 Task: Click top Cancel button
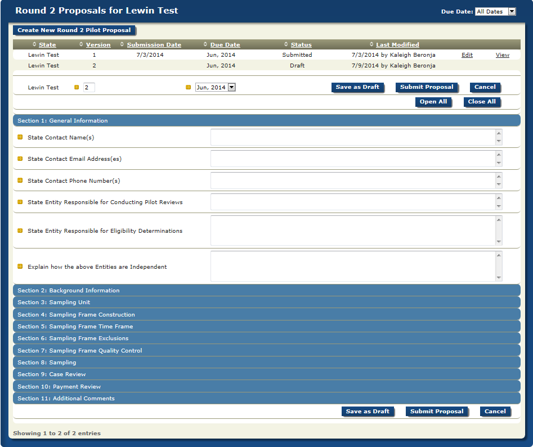tap(485, 87)
